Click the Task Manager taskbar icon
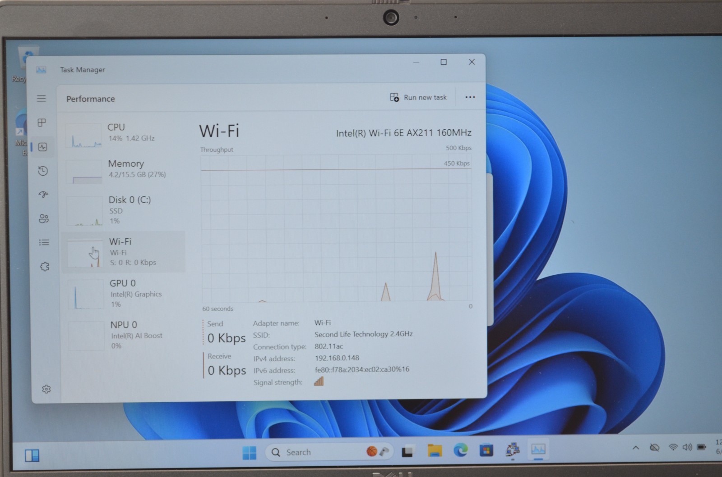The width and height of the screenshot is (722, 477). pyautogui.click(x=538, y=449)
